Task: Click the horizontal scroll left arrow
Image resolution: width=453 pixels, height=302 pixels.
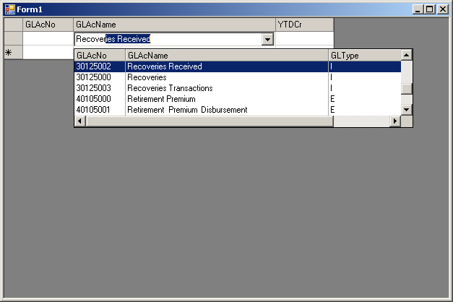Action: [80, 121]
